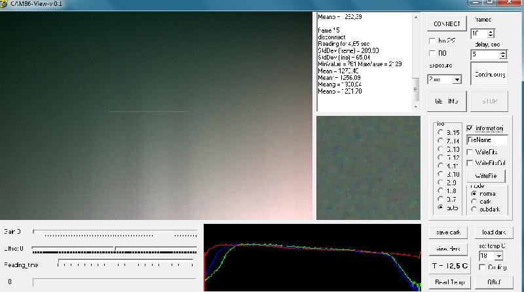Click the load dark button
Screen dimensions: 524x292
click(x=494, y=232)
